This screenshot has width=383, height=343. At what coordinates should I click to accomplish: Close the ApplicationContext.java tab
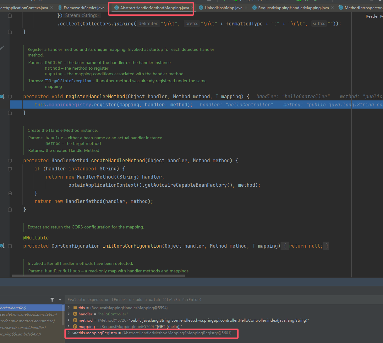click(52, 8)
